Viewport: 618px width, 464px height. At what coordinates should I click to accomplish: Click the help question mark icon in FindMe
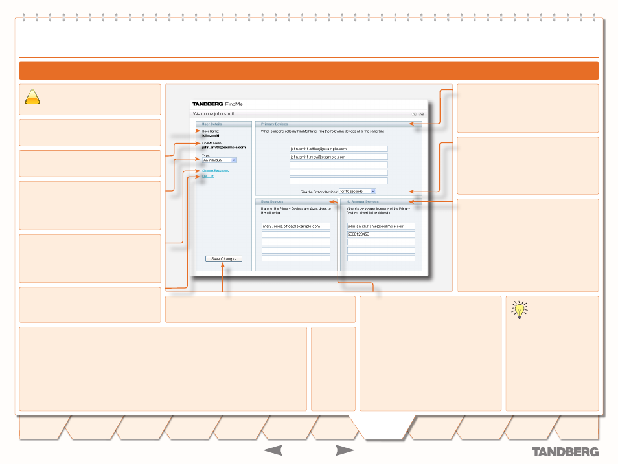pyautogui.click(x=414, y=115)
